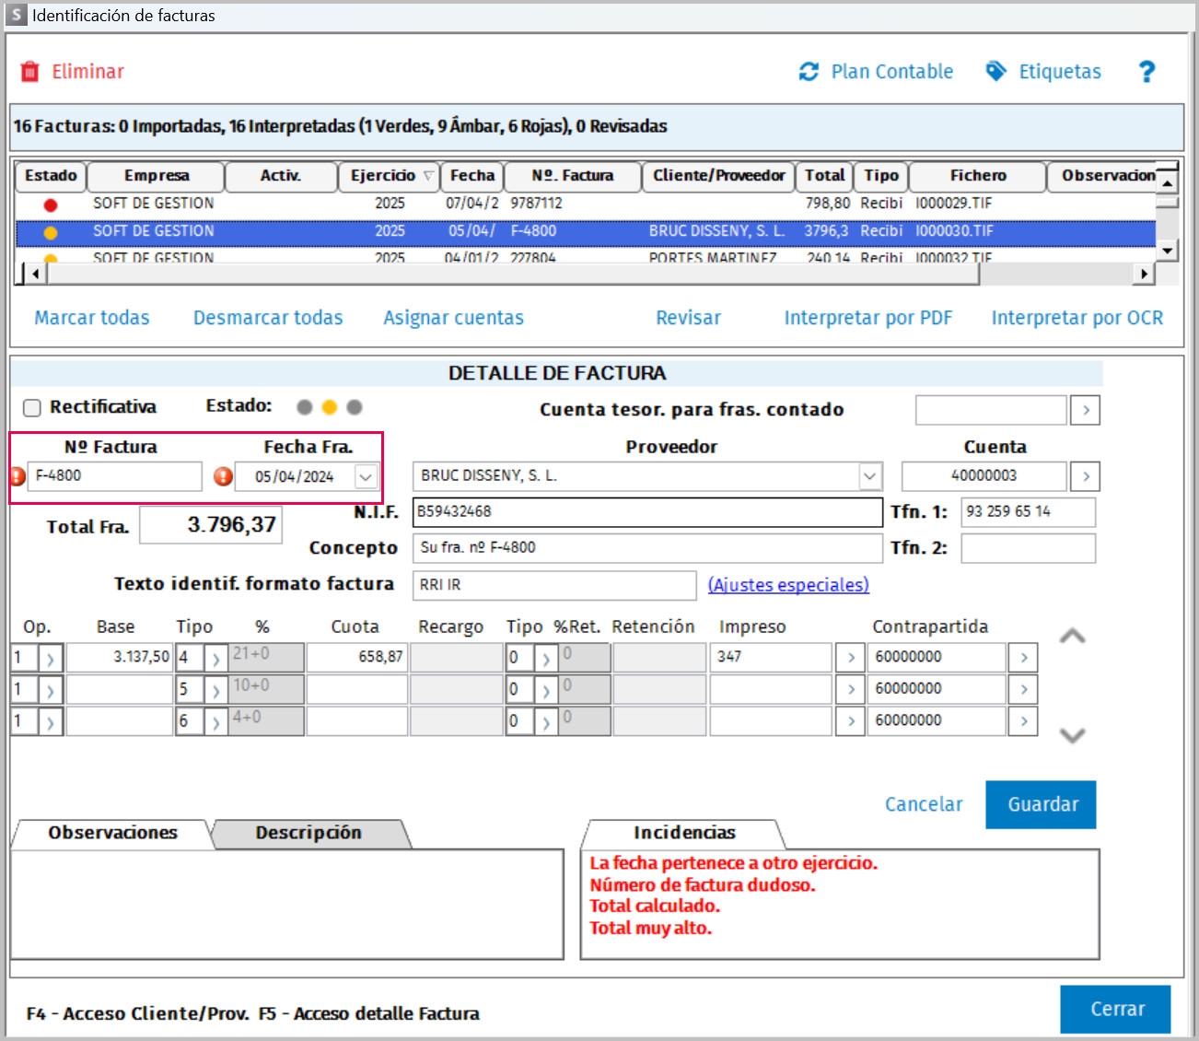Select the first grey Estado indicator

[305, 406]
